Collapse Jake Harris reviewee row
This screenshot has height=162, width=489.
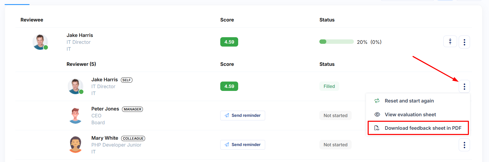point(450,42)
